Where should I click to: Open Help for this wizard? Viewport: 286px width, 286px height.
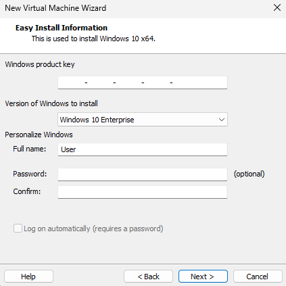click(28, 277)
